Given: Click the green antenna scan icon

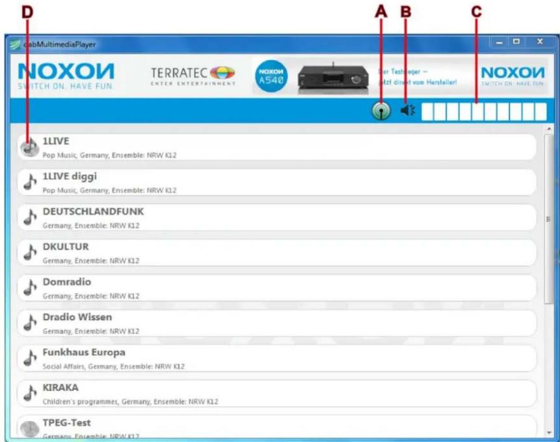Looking at the screenshot, I should (381, 111).
